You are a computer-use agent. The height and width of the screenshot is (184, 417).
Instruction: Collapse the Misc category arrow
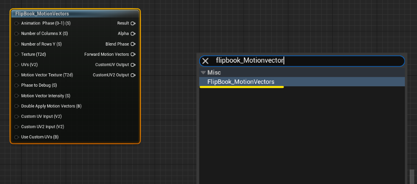(x=204, y=72)
